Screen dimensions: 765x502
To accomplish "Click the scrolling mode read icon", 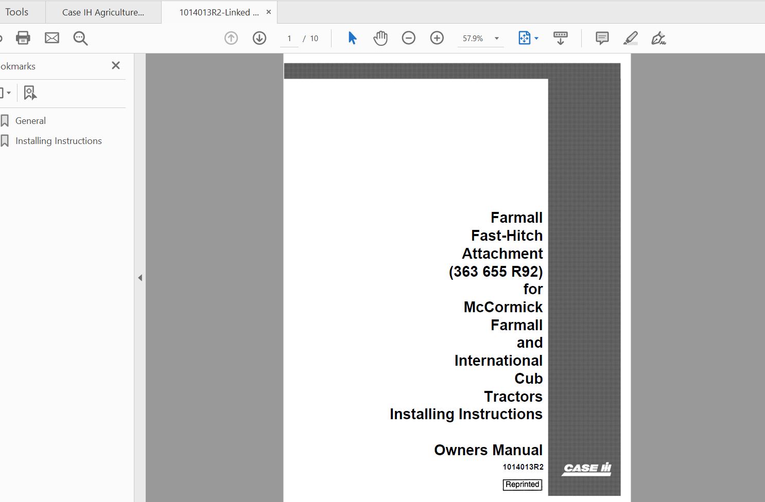I will (561, 38).
